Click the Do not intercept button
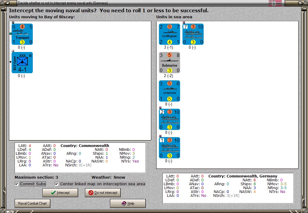Viewport: 308px width, 213px height. coord(103,192)
